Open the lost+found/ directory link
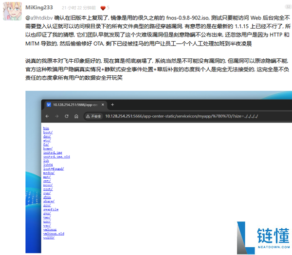The height and width of the screenshot is (255, 292). click(x=54, y=169)
